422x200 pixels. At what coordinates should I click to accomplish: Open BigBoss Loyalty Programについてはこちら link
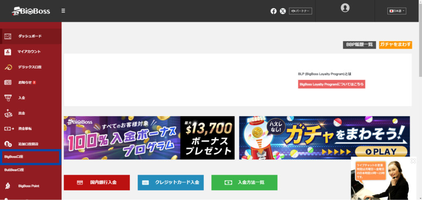(x=332, y=84)
